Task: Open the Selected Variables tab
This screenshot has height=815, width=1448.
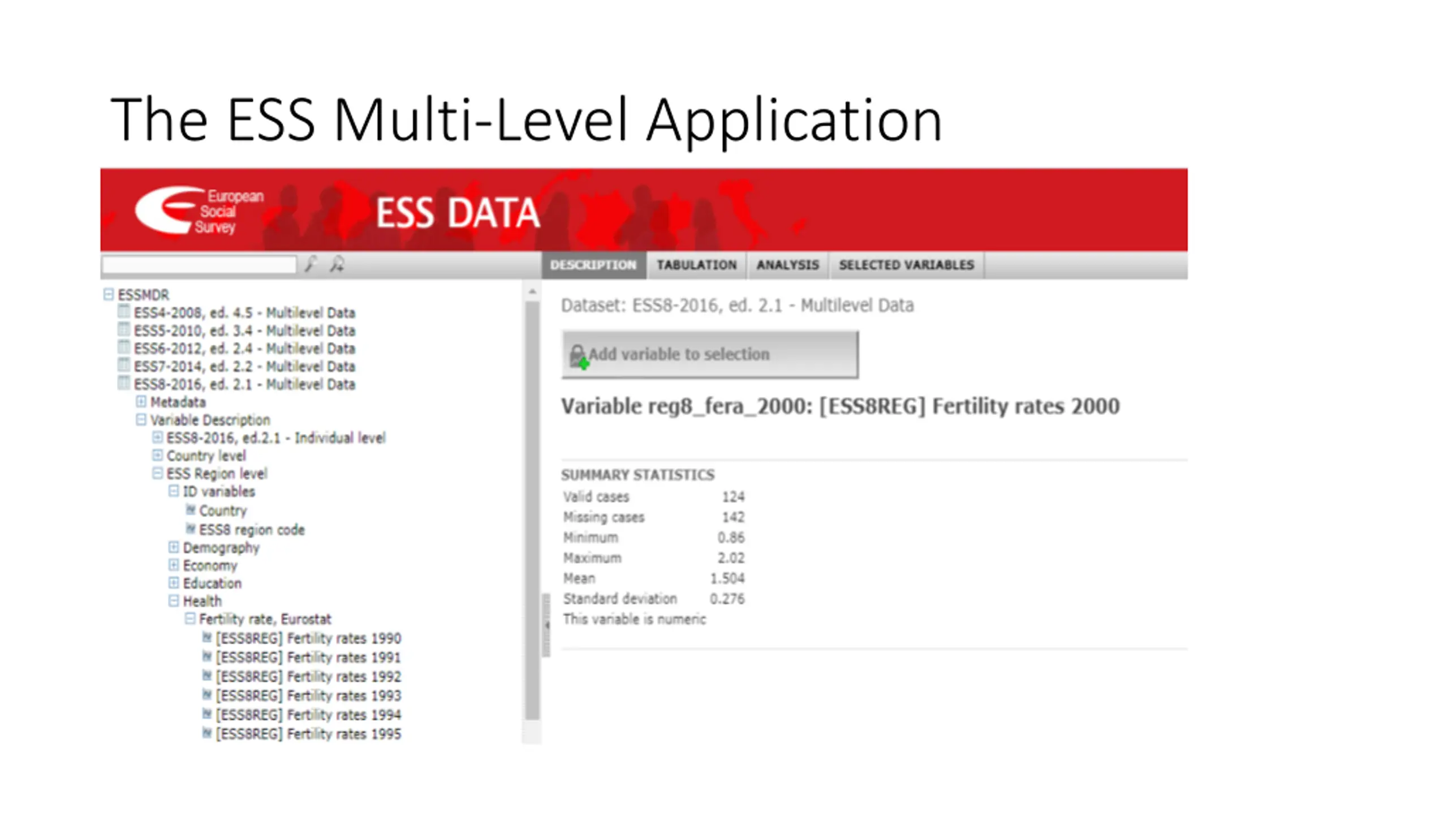Action: 906,265
